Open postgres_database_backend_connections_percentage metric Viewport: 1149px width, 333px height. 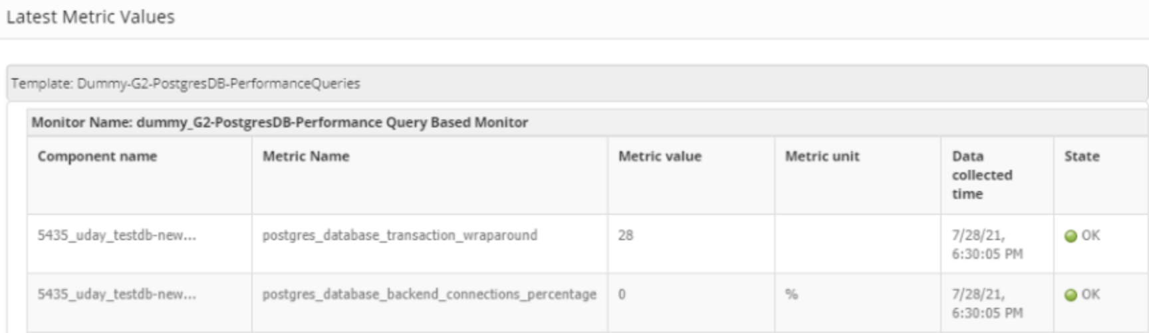point(429,295)
